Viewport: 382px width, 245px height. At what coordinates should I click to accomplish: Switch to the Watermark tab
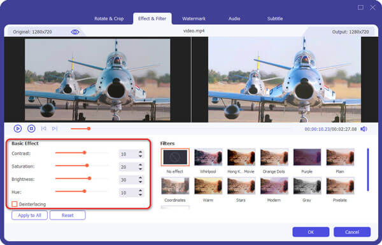194,18
